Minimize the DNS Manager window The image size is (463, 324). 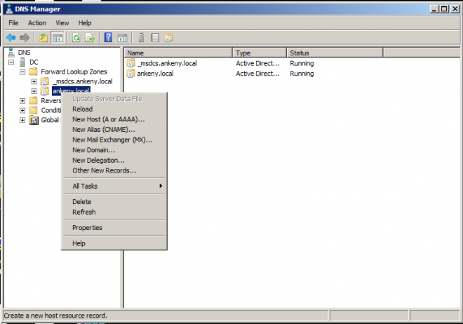click(434, 9)
